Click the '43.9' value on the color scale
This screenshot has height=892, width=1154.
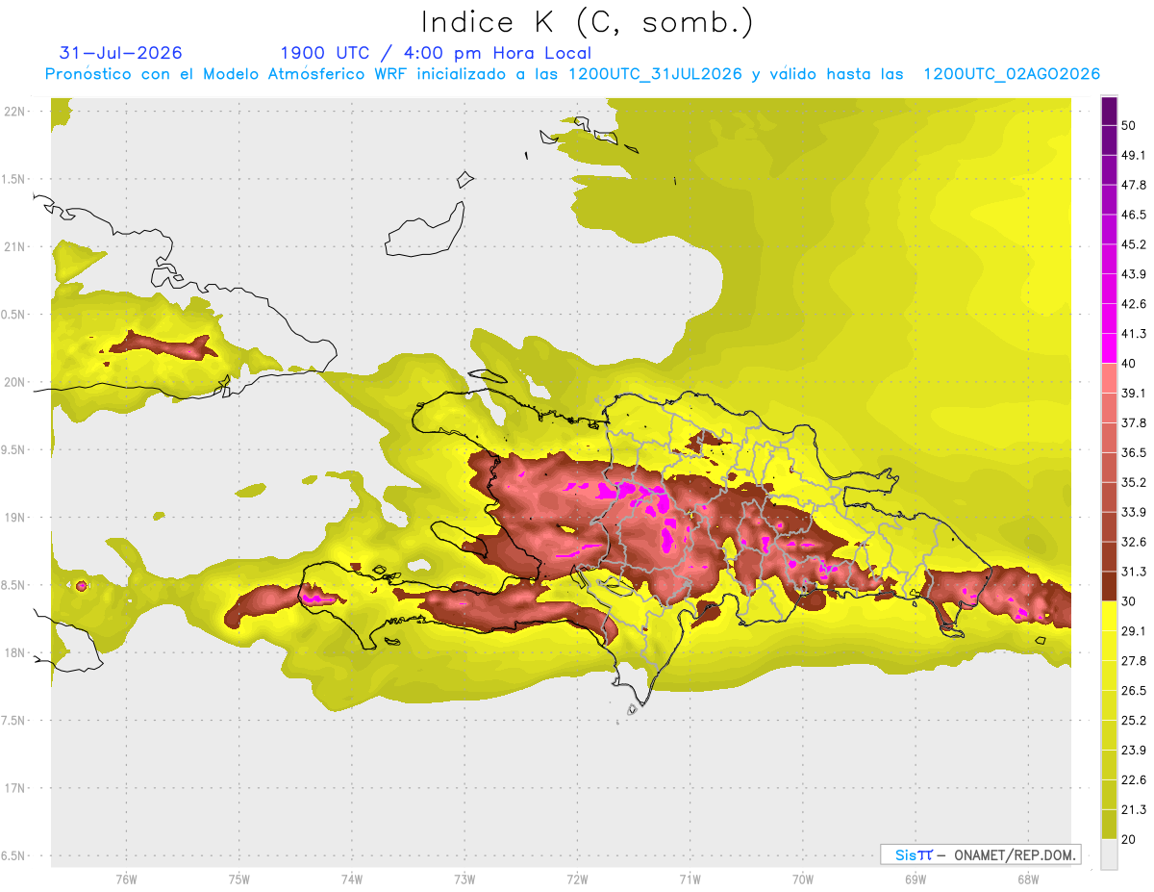1134,274
